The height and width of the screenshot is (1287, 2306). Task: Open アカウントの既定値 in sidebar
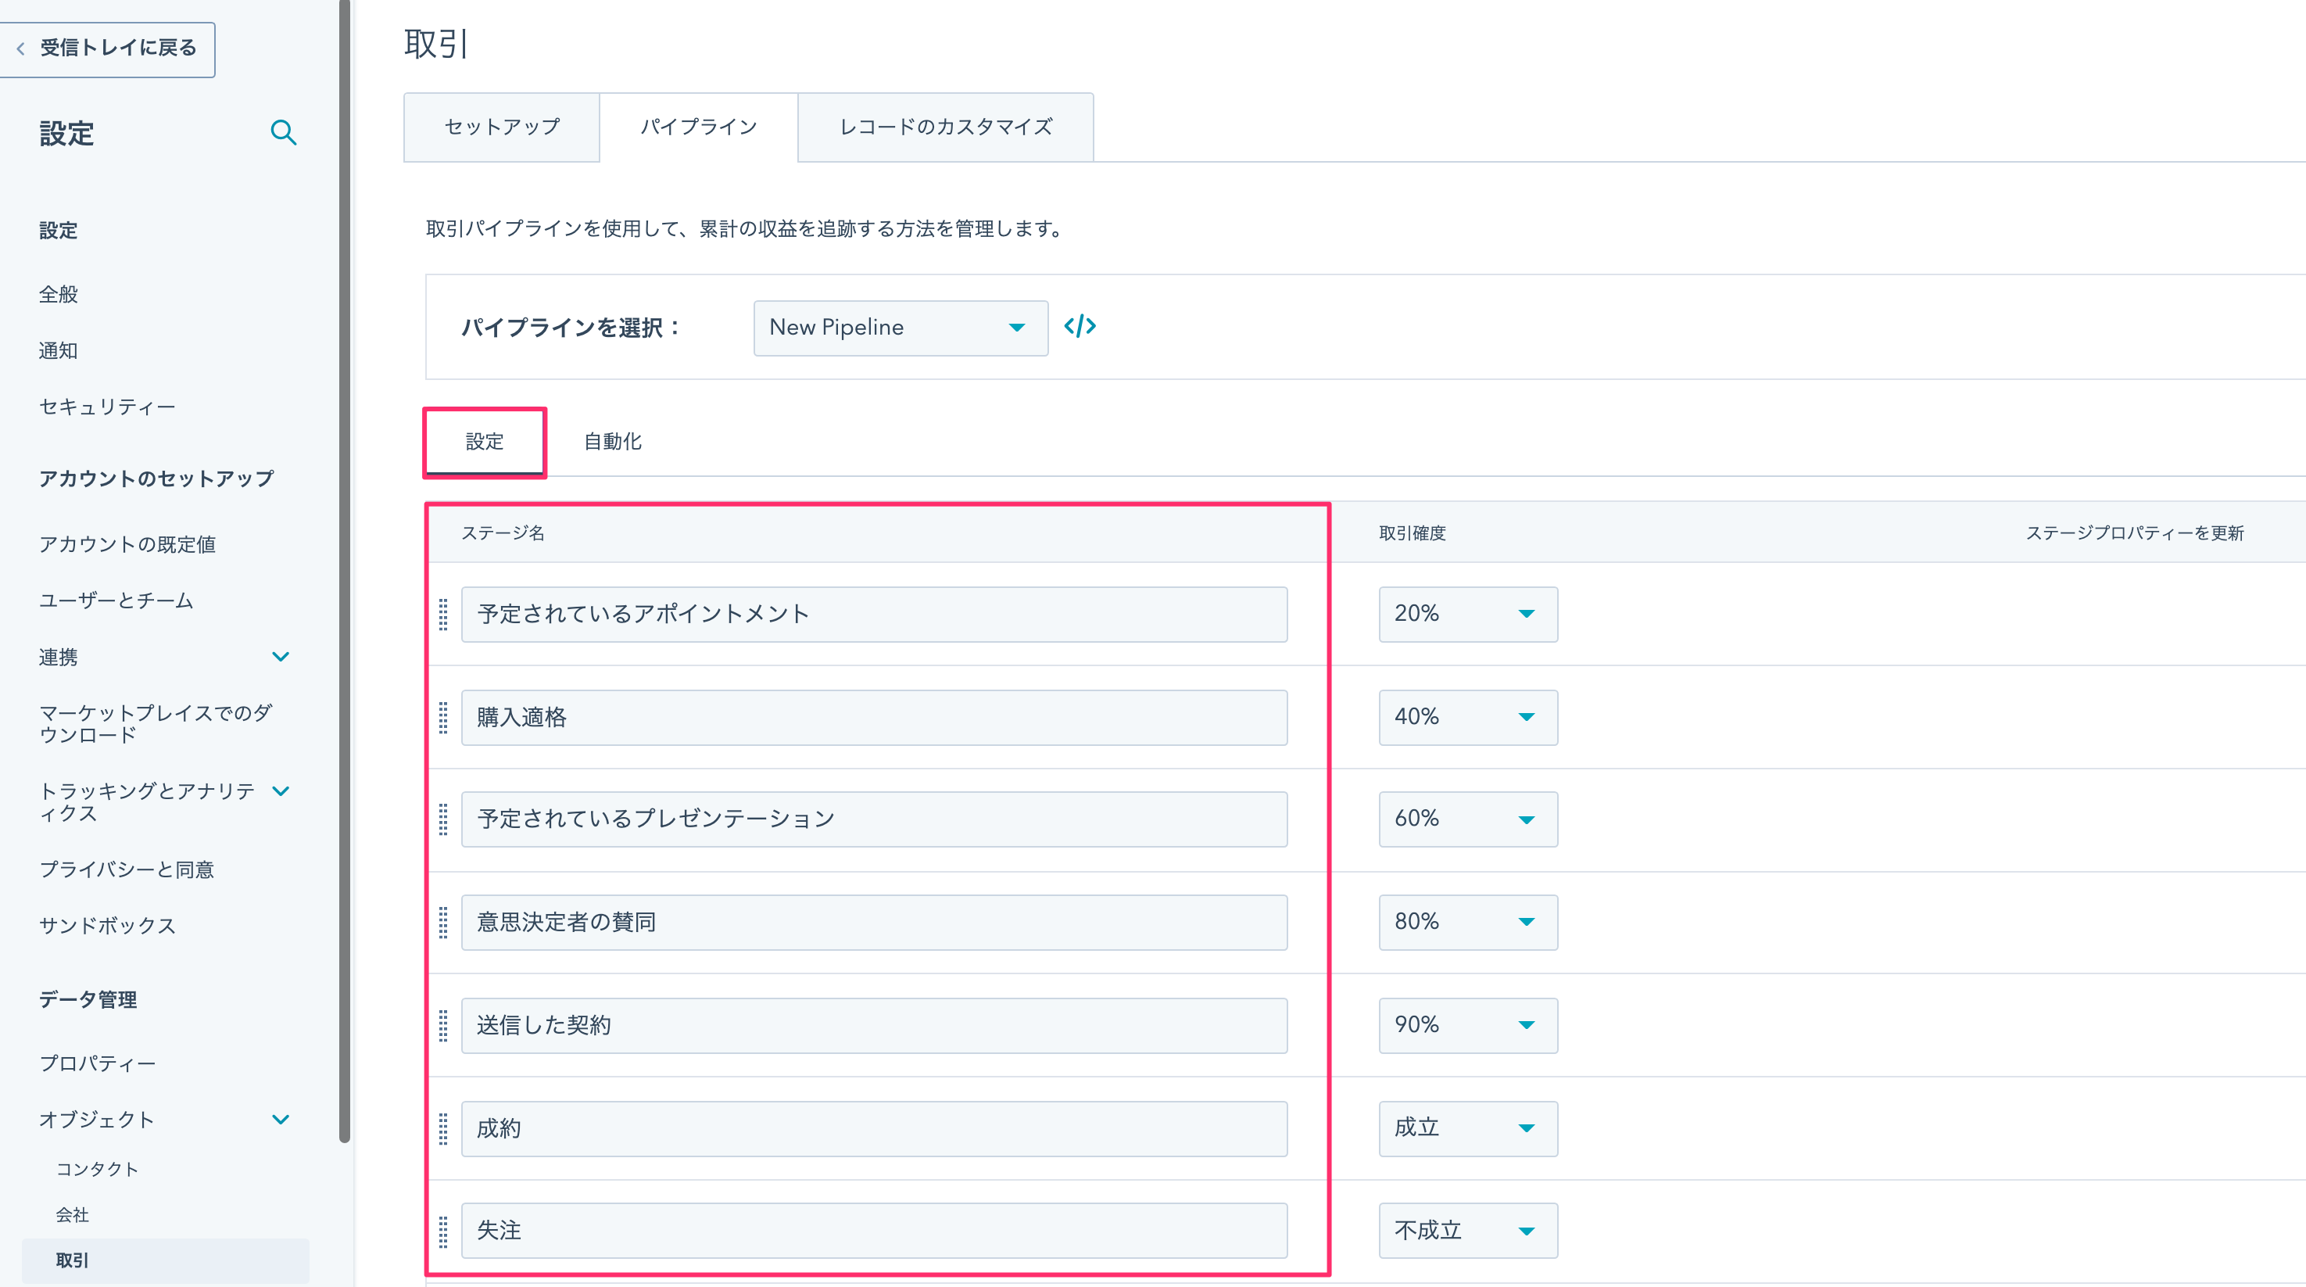127,544
